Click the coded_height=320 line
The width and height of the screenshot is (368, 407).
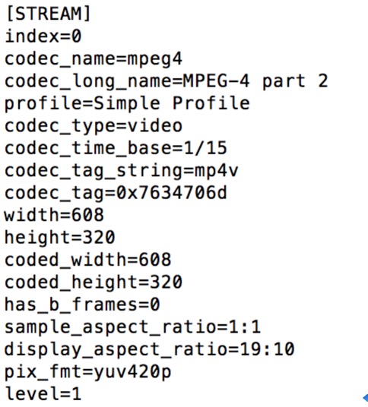pyautogui.click(x=94, y=283)
